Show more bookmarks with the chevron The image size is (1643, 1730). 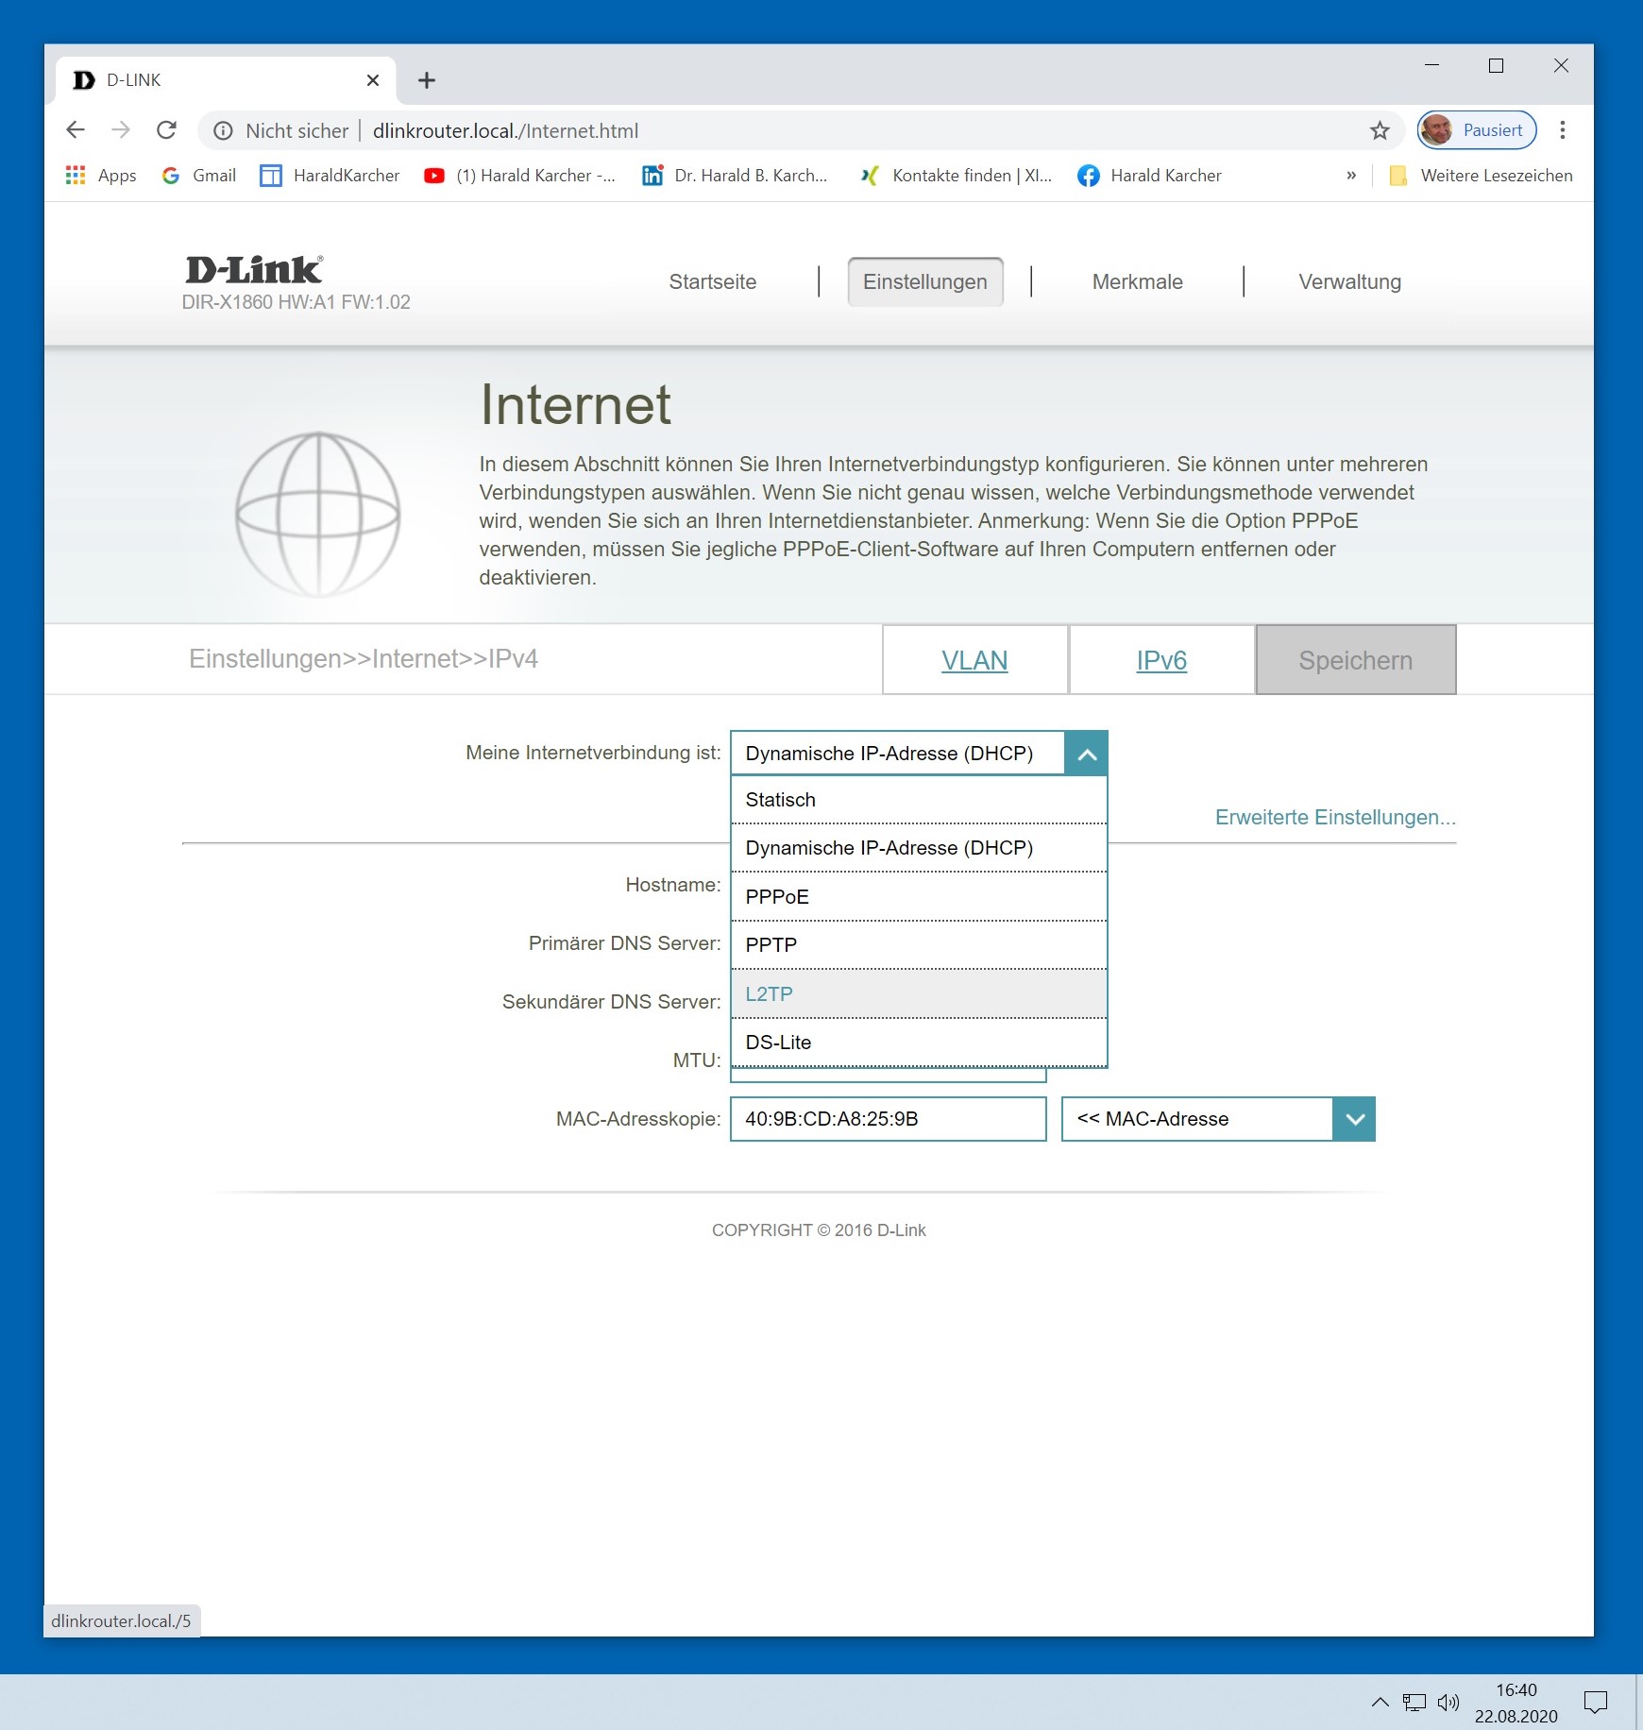click(x=1351, y=176)
